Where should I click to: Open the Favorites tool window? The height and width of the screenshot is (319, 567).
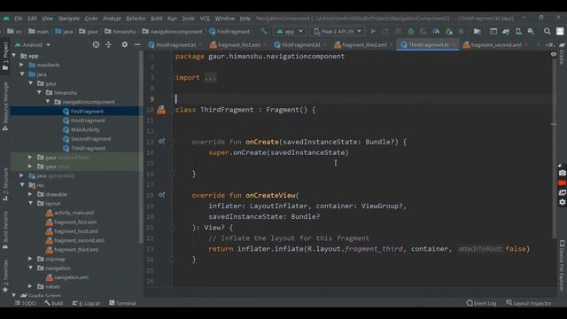(5, 276)
